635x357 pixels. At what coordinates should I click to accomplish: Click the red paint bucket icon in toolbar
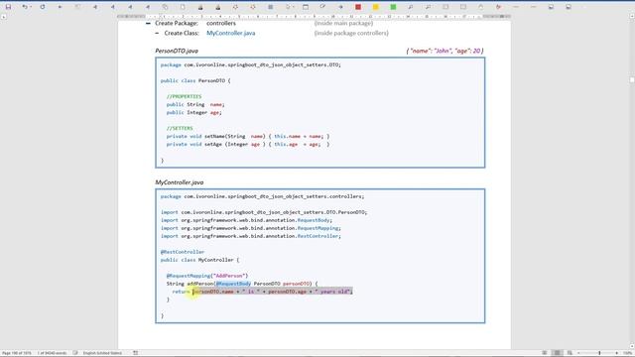498,7
